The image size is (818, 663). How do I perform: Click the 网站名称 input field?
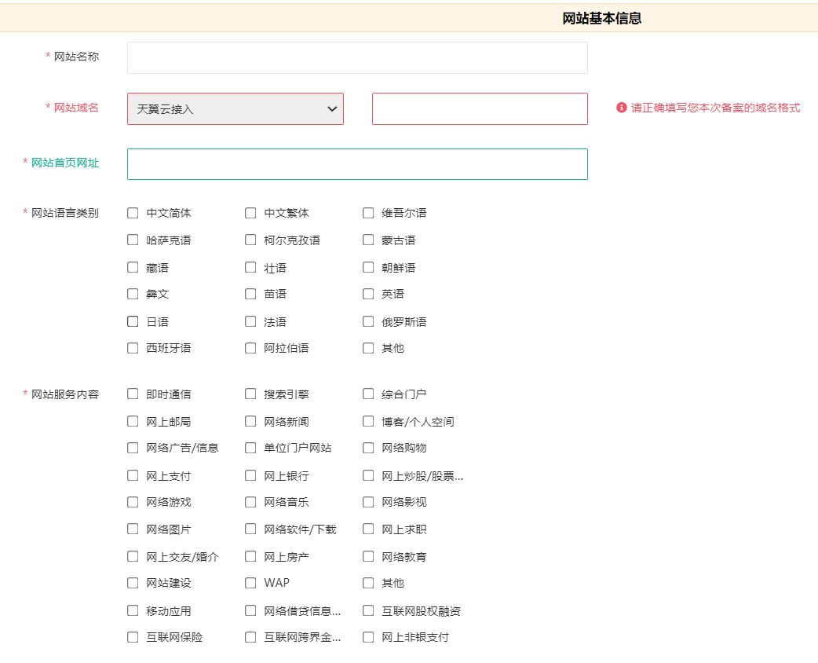tap(357, 57)
